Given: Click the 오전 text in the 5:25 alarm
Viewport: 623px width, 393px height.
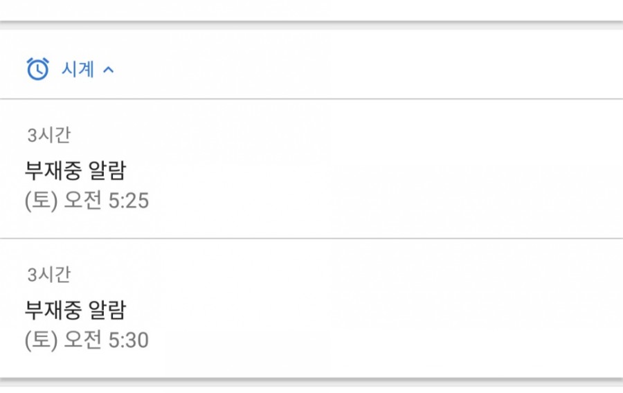Looking at the screenshot, I should click(x=82, y=200).
